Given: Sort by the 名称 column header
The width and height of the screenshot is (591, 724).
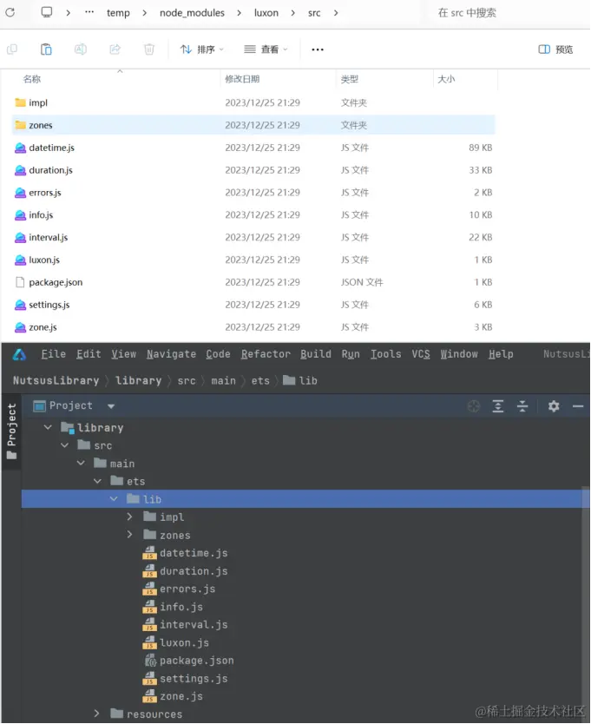Looking at the screenshot, I should [x=32, y=79].
